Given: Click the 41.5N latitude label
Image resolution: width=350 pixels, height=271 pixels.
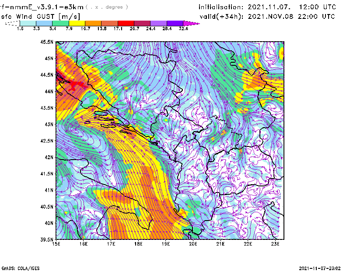Looking at the screenshot, I should point(47,174).
